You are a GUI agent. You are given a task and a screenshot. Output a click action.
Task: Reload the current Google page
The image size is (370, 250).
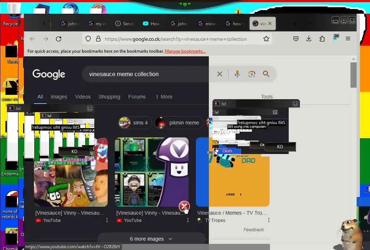click(59, 39)
